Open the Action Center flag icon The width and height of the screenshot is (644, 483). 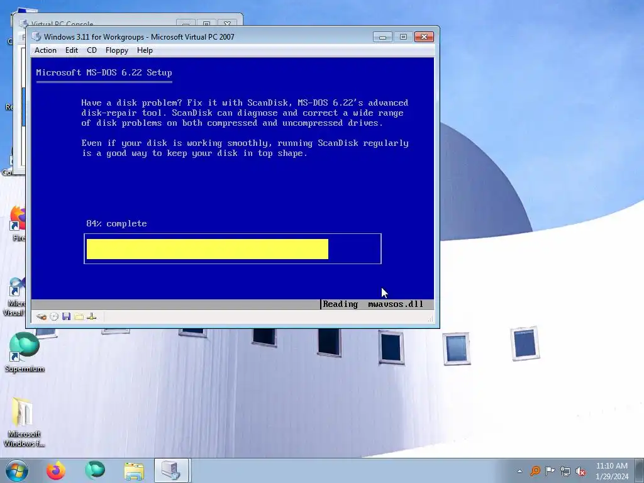[550, 470]
